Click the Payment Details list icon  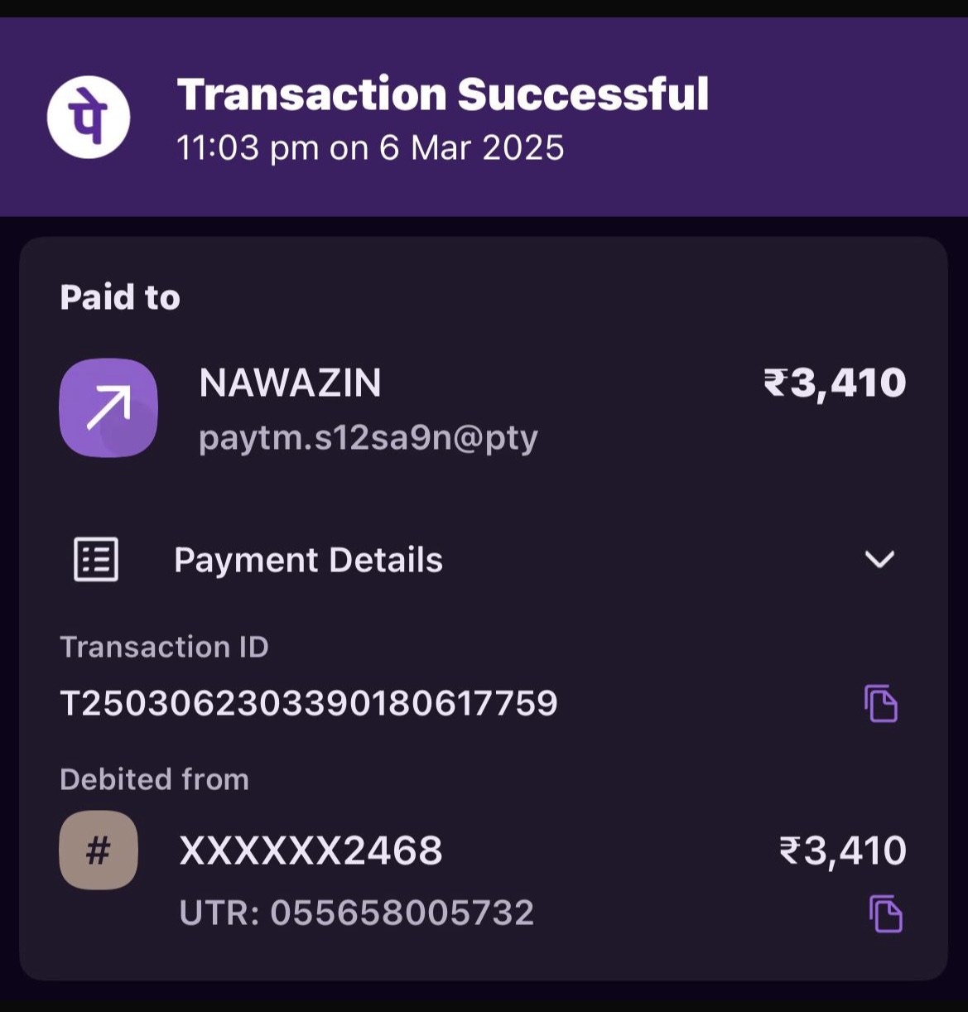[96, 560]
